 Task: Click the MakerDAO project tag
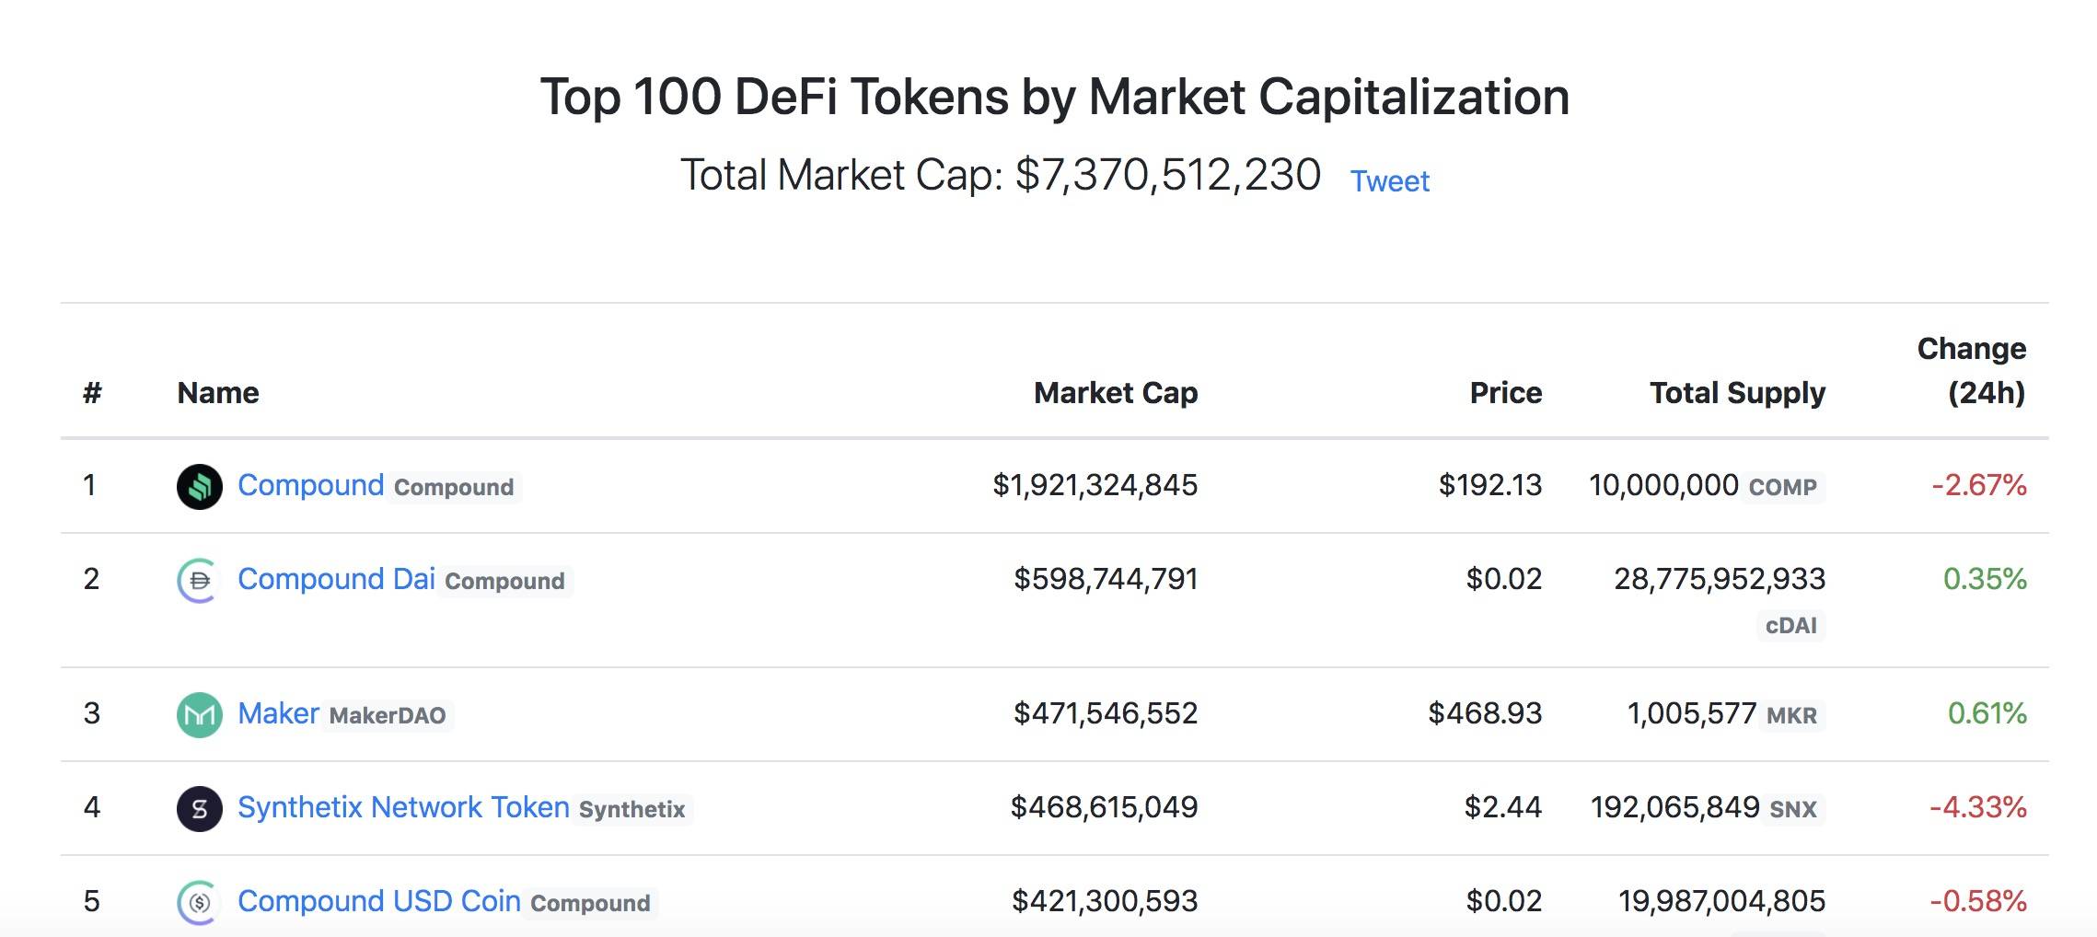pos(388,715)
